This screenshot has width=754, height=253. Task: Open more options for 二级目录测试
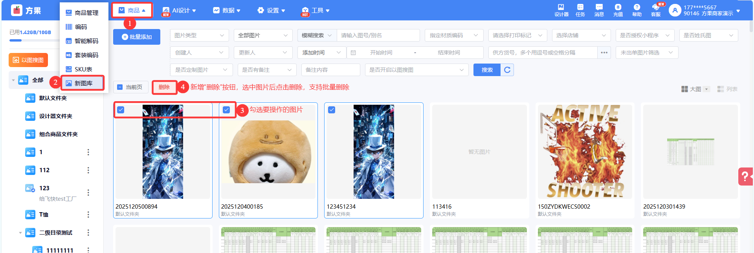[88, 233]
